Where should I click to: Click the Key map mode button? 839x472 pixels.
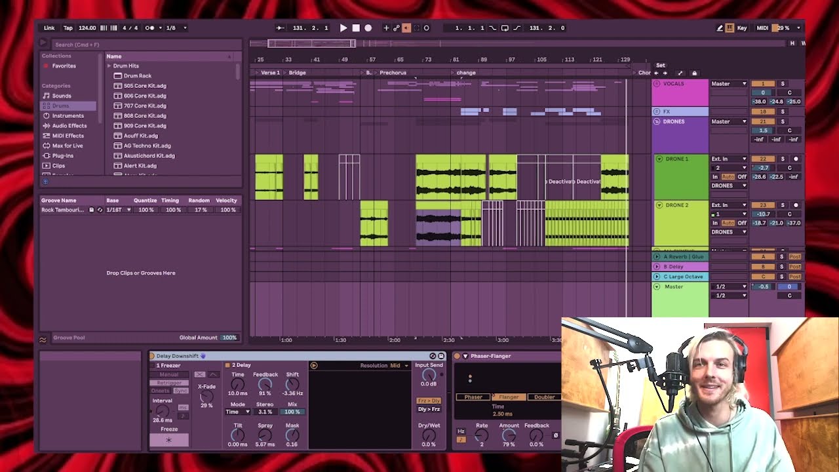click(x=742, y=28)
